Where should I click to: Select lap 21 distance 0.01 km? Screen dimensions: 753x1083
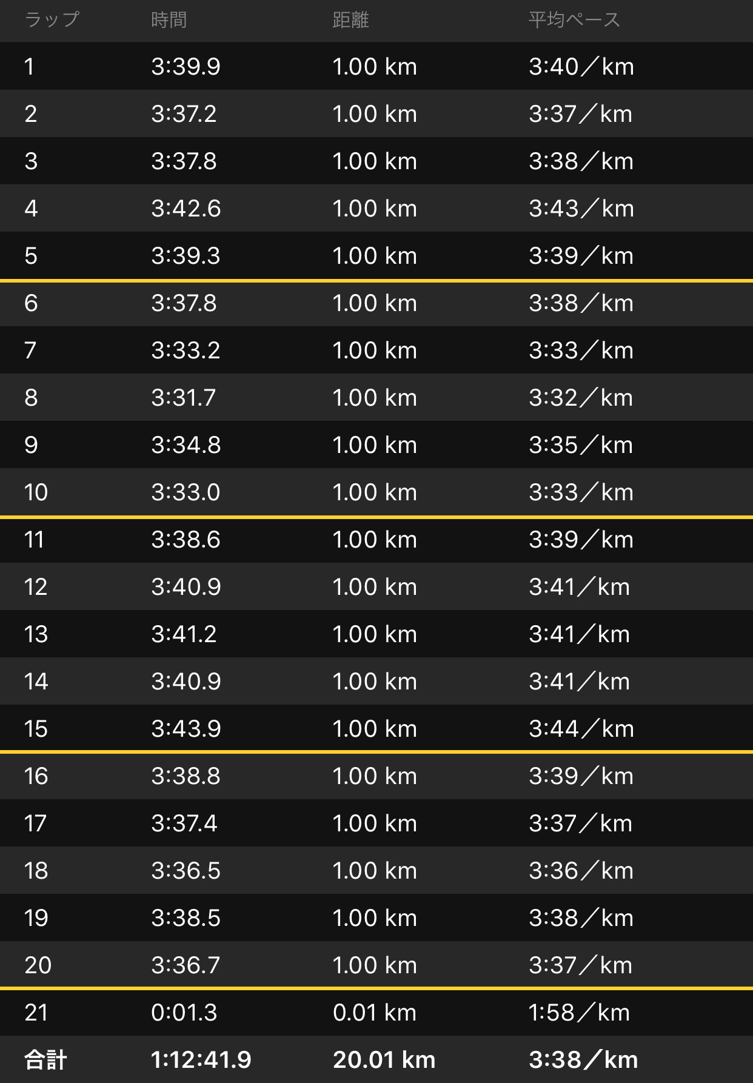click(375, 1013)
